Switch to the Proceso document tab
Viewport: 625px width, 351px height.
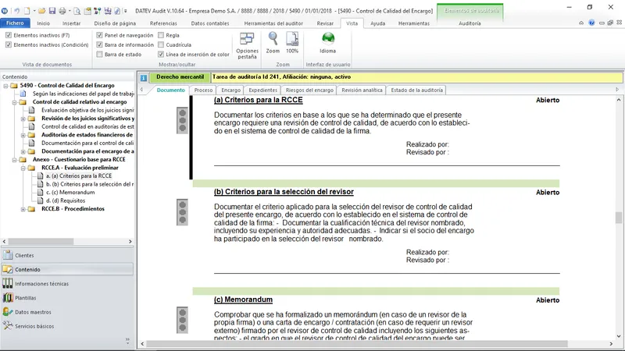[x=203, y=90]
